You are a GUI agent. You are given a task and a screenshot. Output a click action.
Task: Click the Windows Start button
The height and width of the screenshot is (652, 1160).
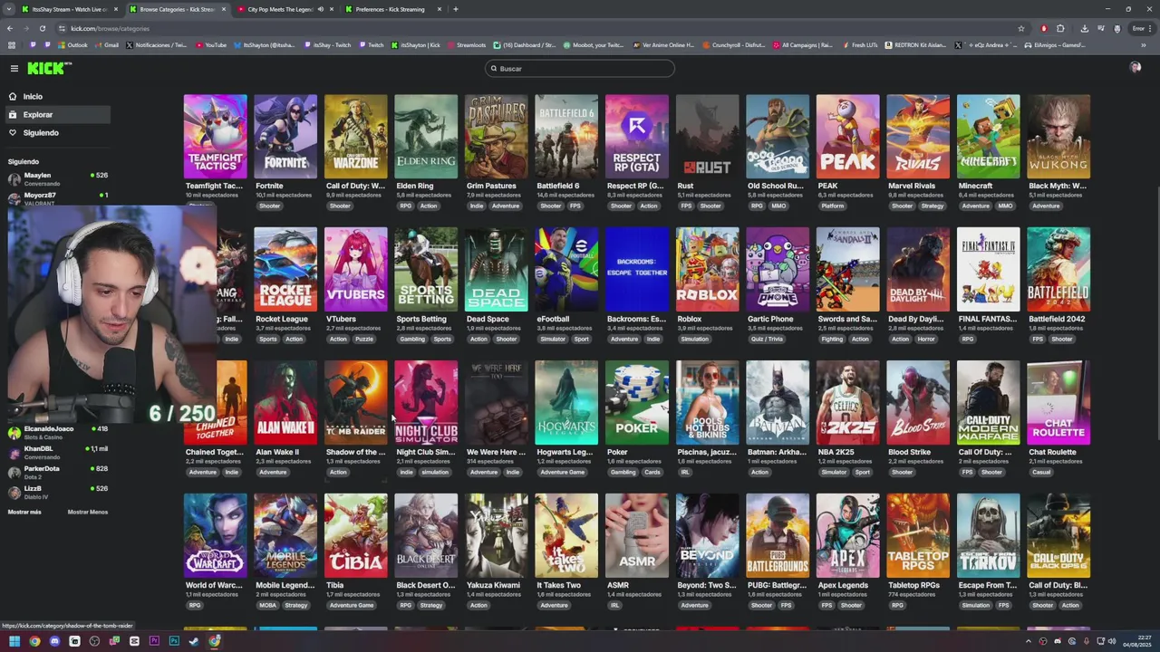click(14, 641)
